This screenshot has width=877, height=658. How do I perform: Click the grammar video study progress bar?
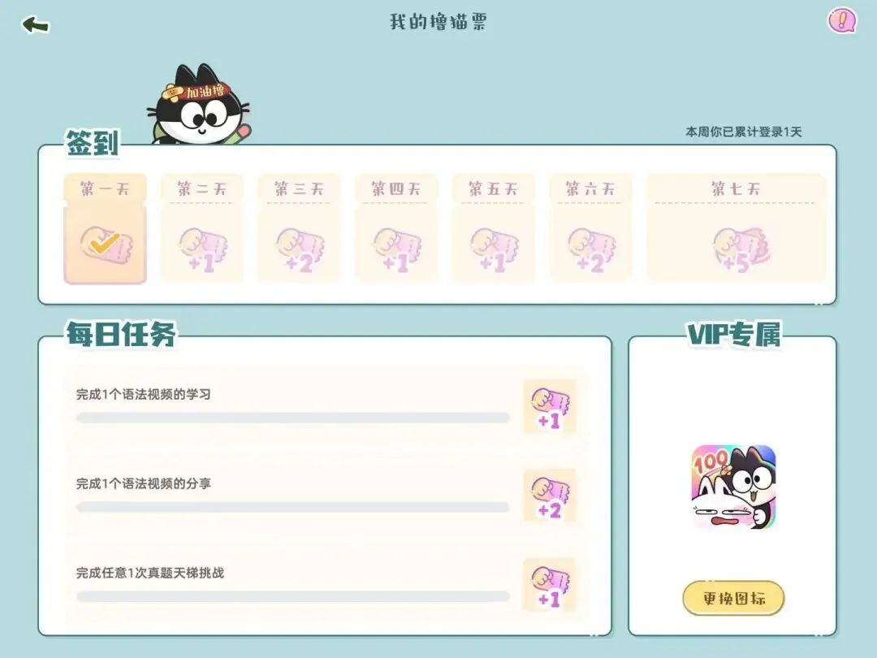pos(292,418)
